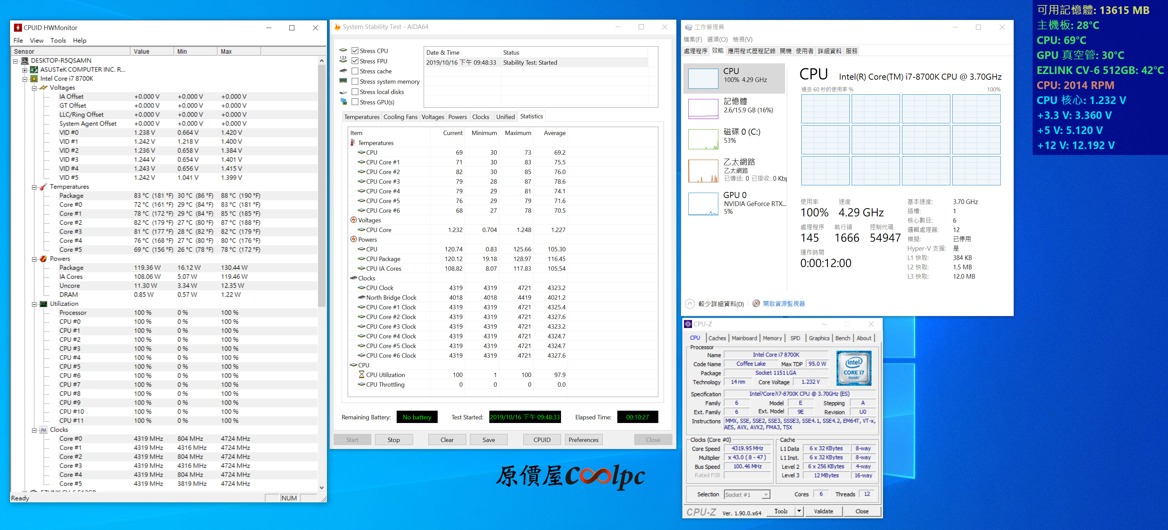Click the Temperatures thermometer icon in HWMonitor
The height and width of the screenshot is (530, 1168).
[44, 187]
